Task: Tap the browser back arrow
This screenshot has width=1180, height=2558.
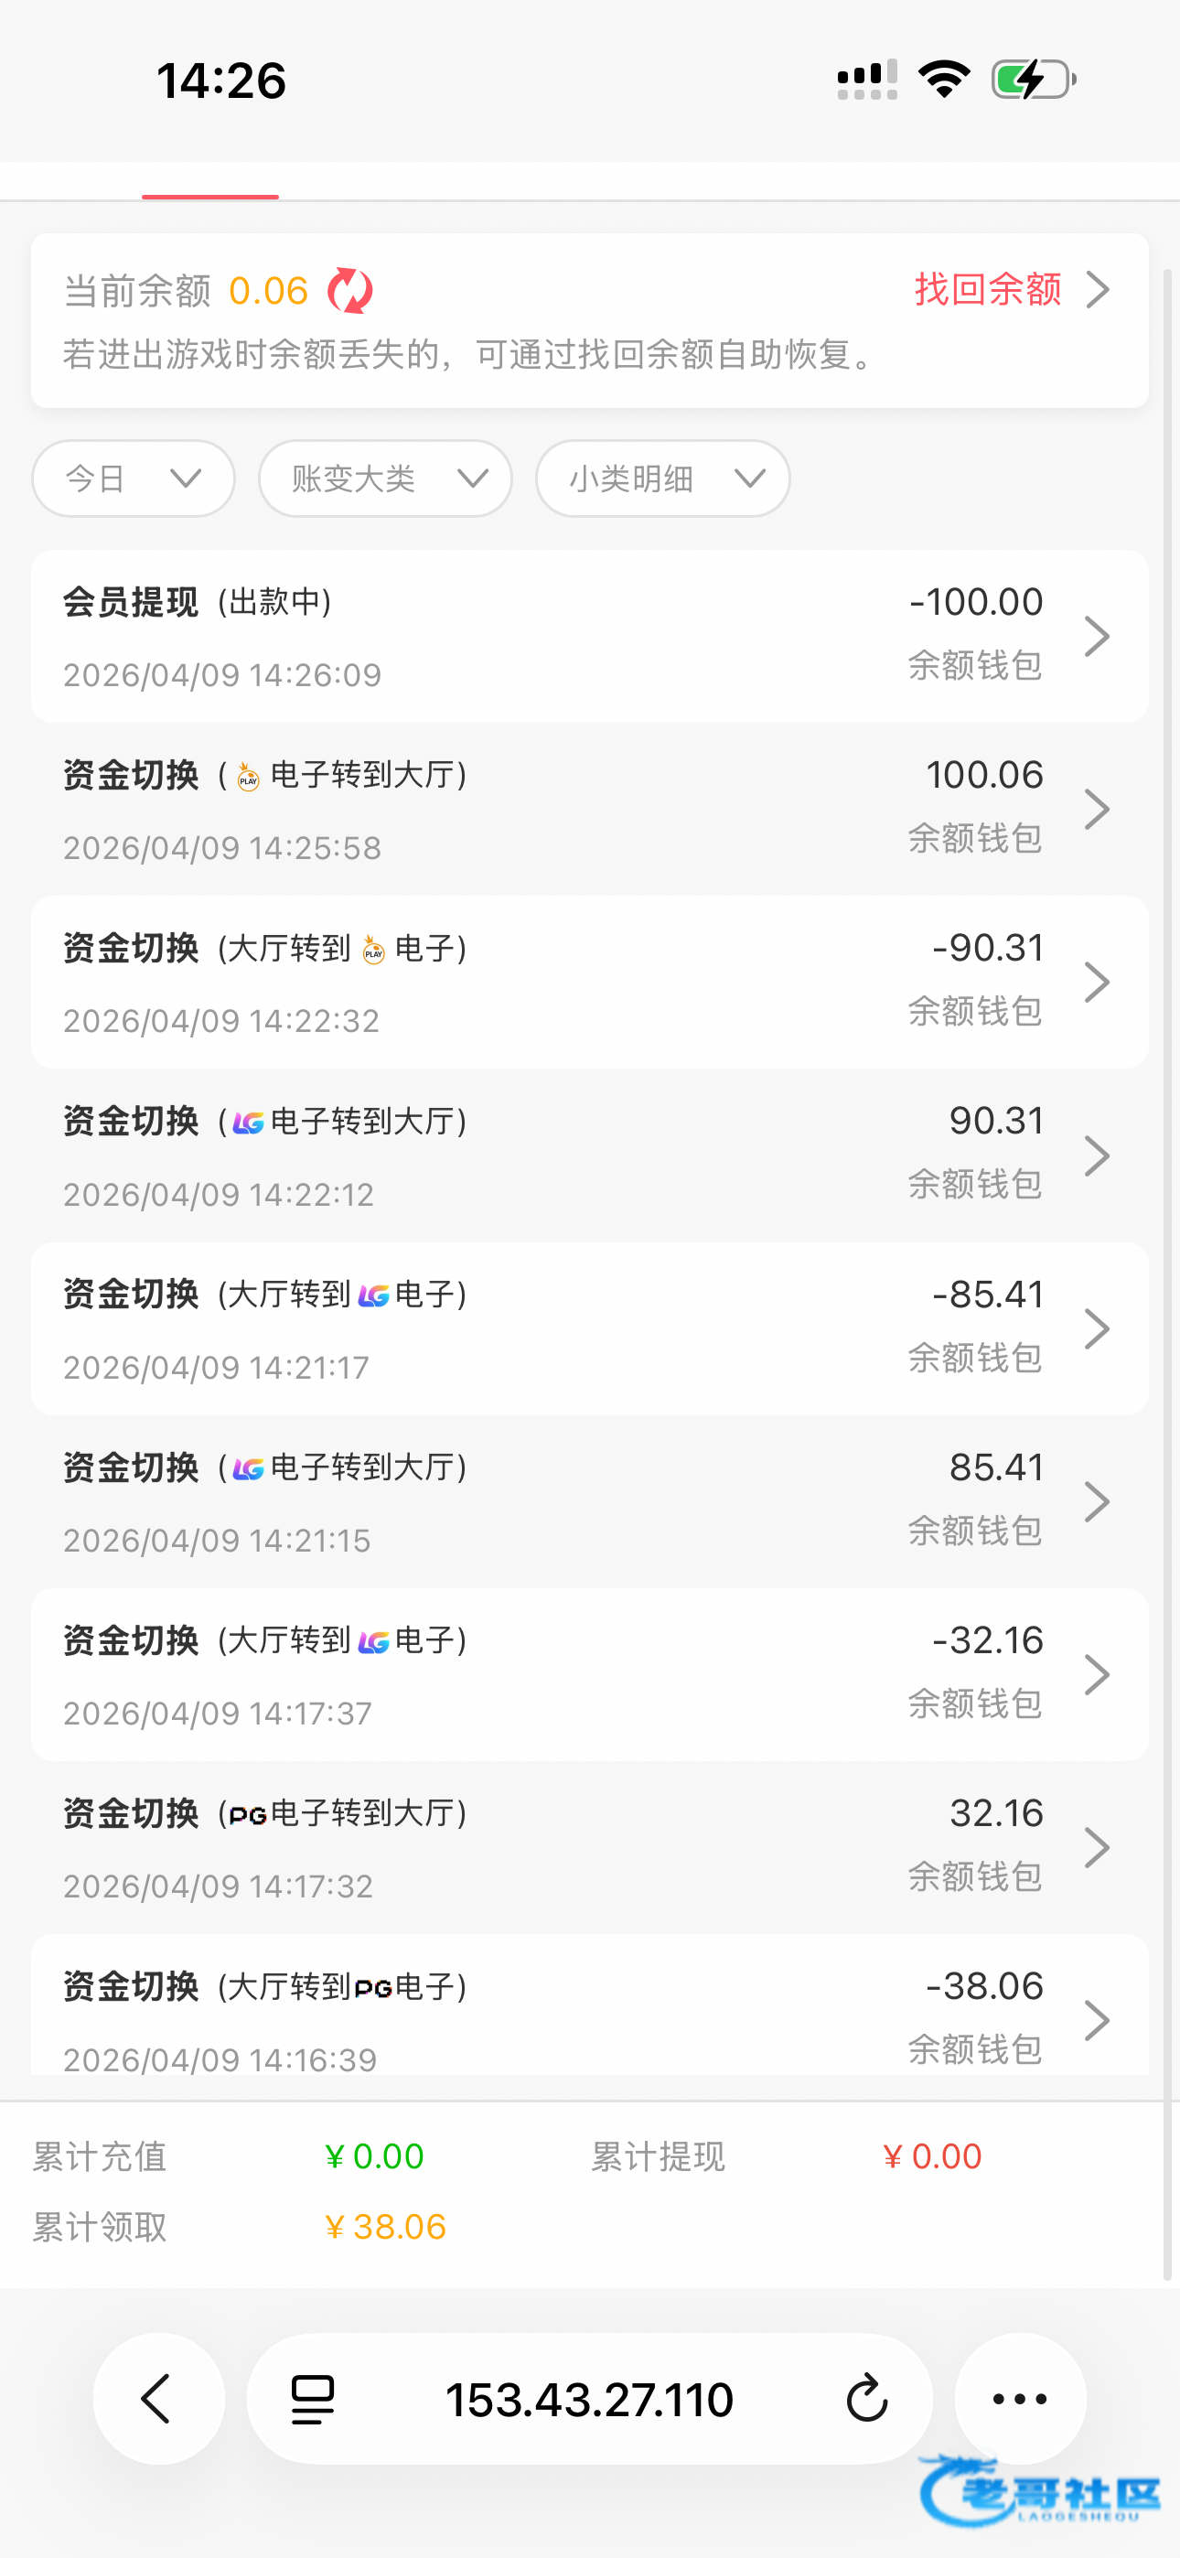Action: point(158,2399)
